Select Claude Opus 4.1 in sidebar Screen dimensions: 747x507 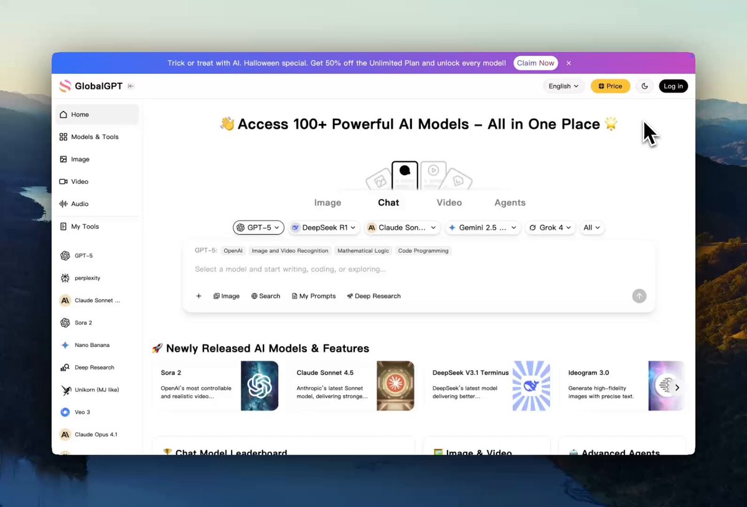[97, 435]
